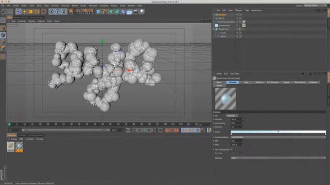Image resolution: width=330 pixels, height=185 pixels.
Task: Select the highlighted PyroCluster material thumbnail
Action: (x=19, y=146)
